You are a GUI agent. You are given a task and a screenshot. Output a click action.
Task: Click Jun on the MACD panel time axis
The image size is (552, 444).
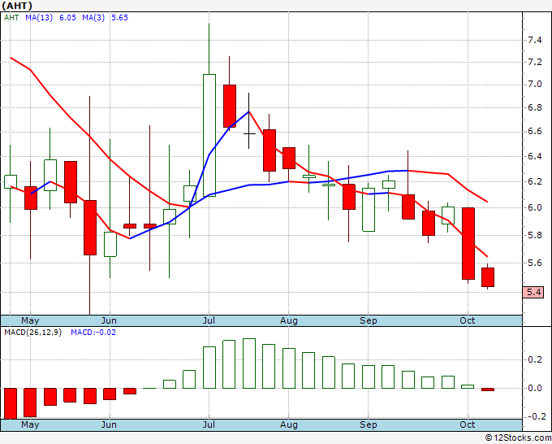click(x=109, y=424)
